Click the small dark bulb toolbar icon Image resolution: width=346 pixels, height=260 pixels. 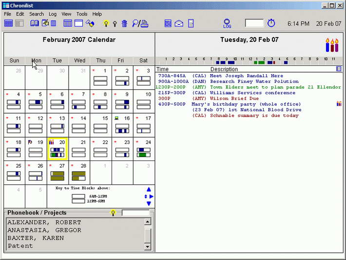(115, 23)
